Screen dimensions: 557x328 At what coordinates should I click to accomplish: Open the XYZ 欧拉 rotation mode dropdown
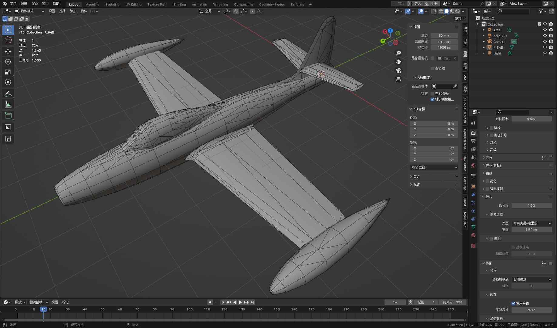click(x=434, y=167)
